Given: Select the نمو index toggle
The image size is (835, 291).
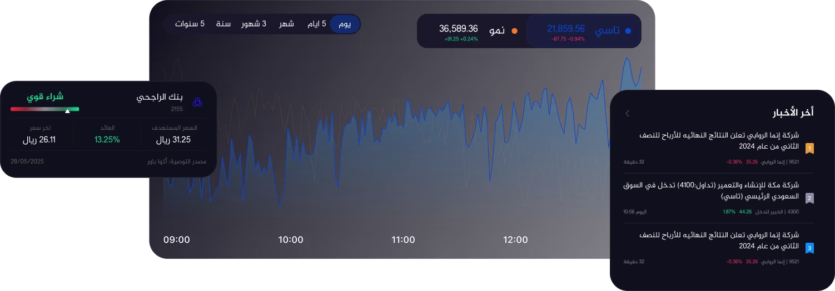Looking at the screenshot, I should click(x=473, y=31).
